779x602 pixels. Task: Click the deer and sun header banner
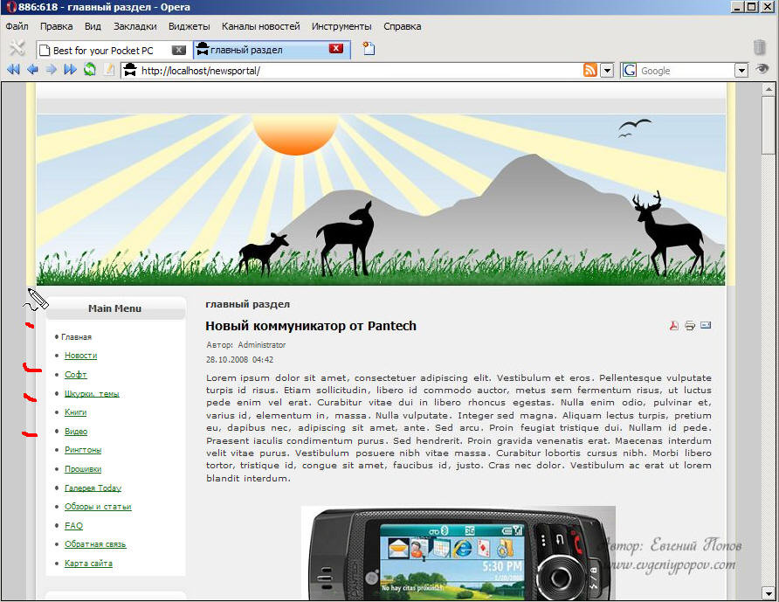381,200
